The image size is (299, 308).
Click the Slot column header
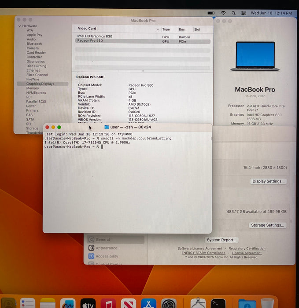(197, 29)
